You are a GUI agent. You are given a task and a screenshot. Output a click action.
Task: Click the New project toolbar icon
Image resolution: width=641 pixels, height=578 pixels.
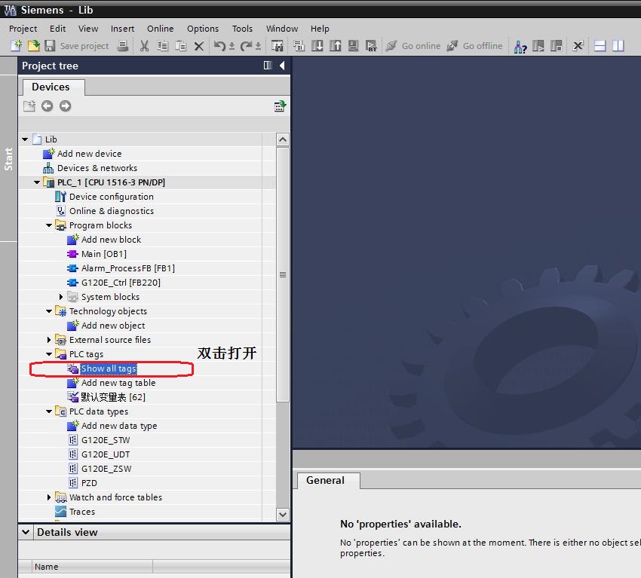pos(16,45)
